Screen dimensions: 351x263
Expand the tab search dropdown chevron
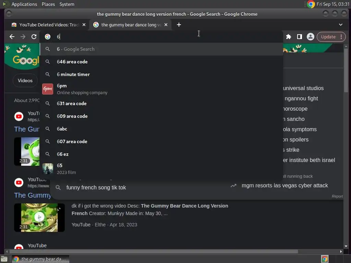tap(340, 25)
